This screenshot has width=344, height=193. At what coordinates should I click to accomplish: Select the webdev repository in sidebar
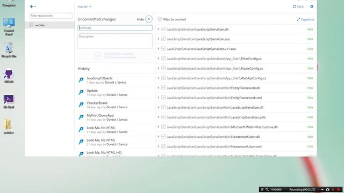click(49, 25)
